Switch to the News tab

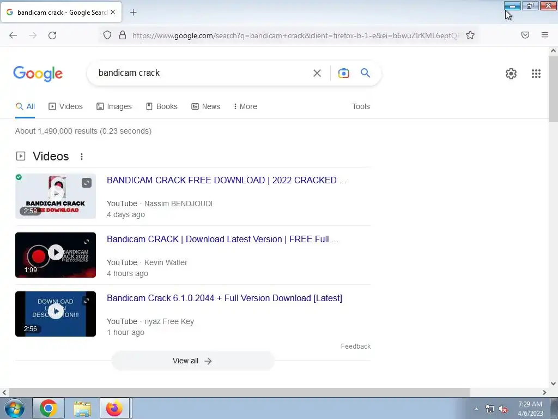pyautogui.click(x=205, y=106)
